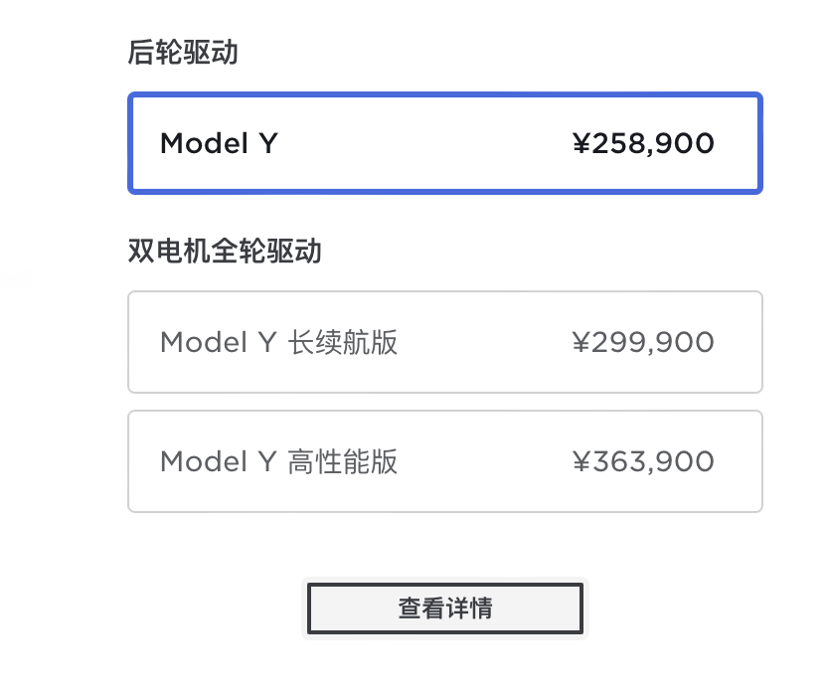Viewport: 829px width, 694px height.
Task: Click the yen symbol before 258,900
Action: [x=581, y=144]
